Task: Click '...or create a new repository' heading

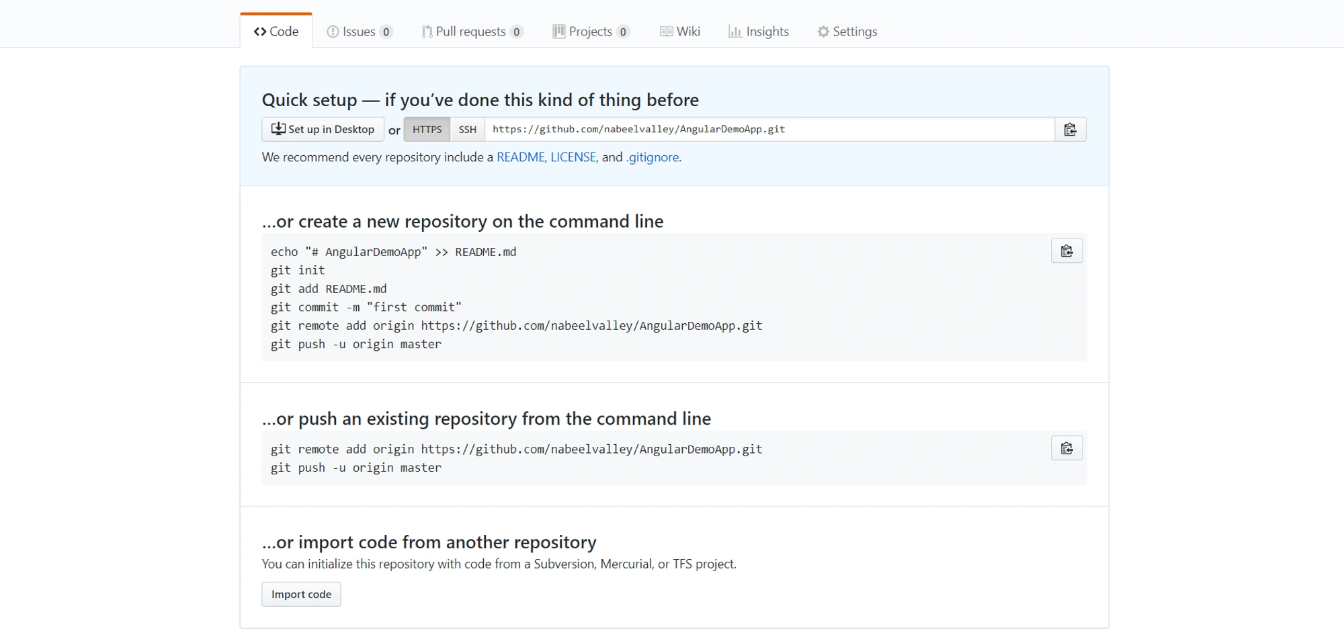Action: 462,222
